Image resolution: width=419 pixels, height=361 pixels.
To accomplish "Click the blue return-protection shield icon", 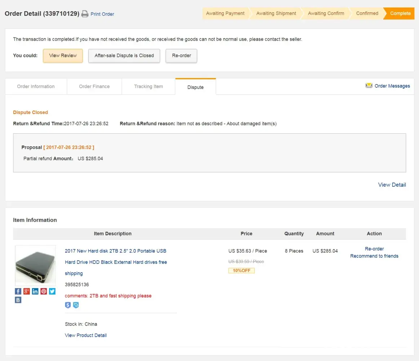I will coord(76,305).
